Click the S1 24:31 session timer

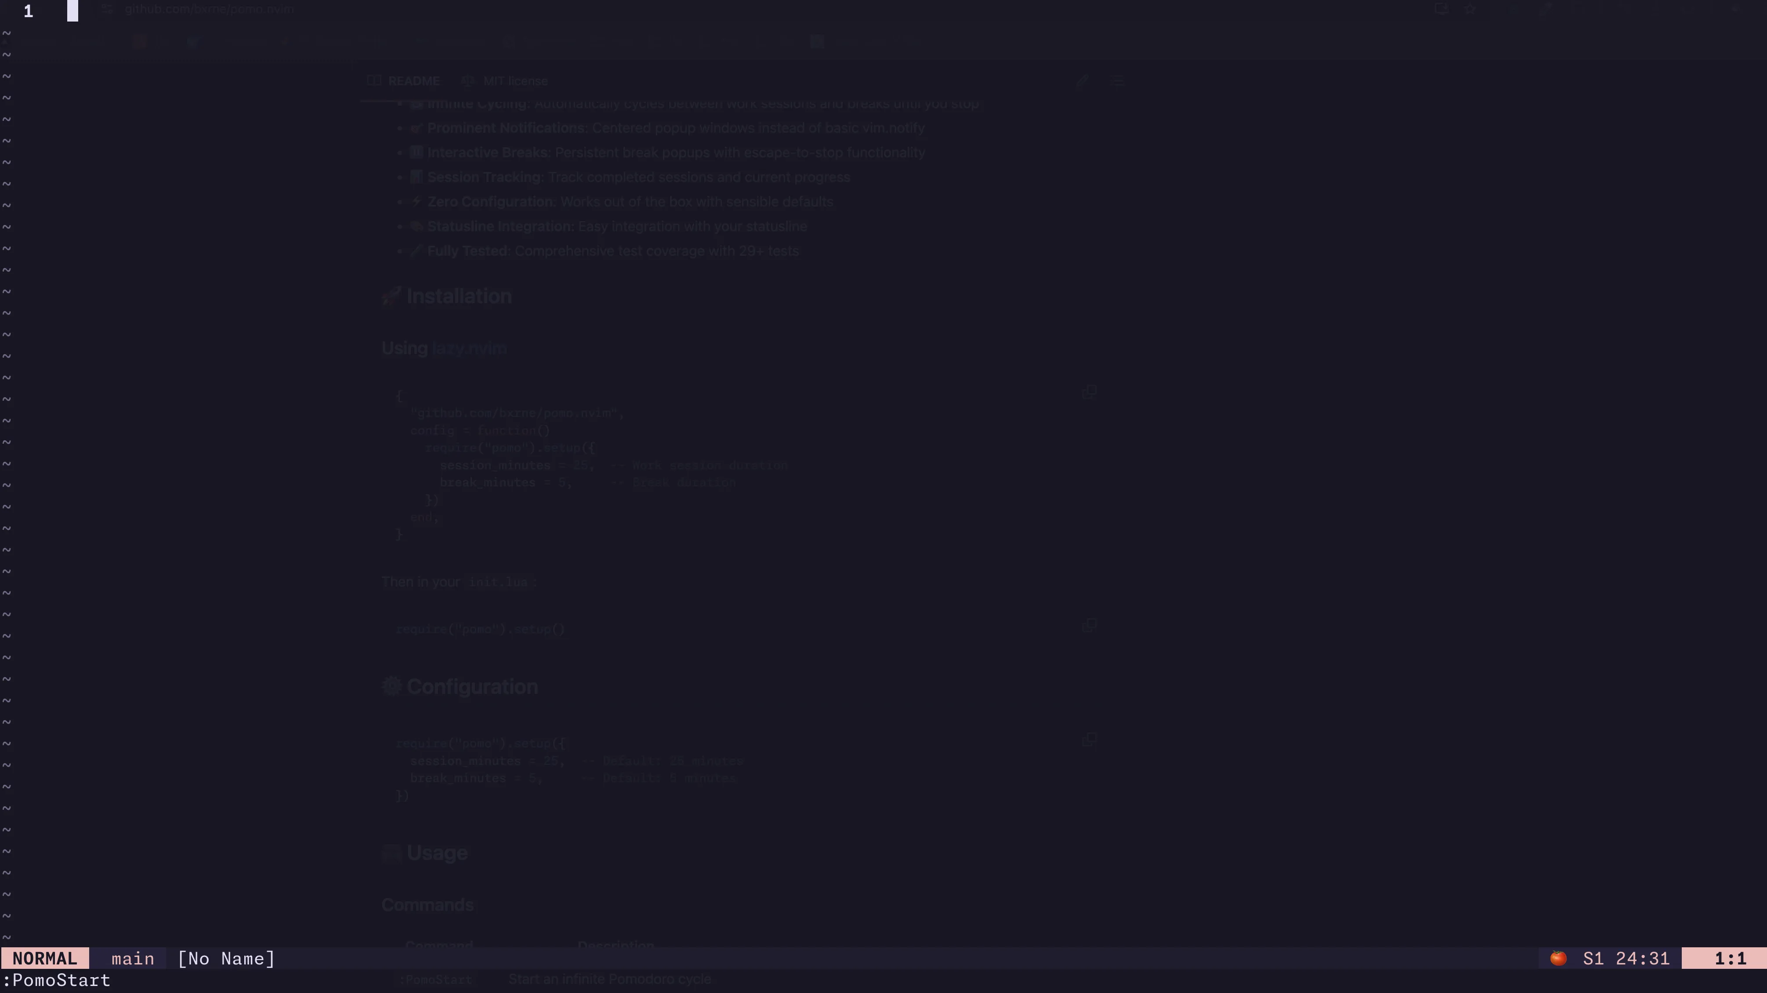[x=1626, y=959]
